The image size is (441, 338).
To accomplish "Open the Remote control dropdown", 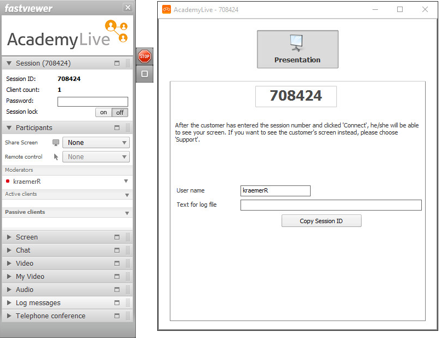I will pos(96,157).
